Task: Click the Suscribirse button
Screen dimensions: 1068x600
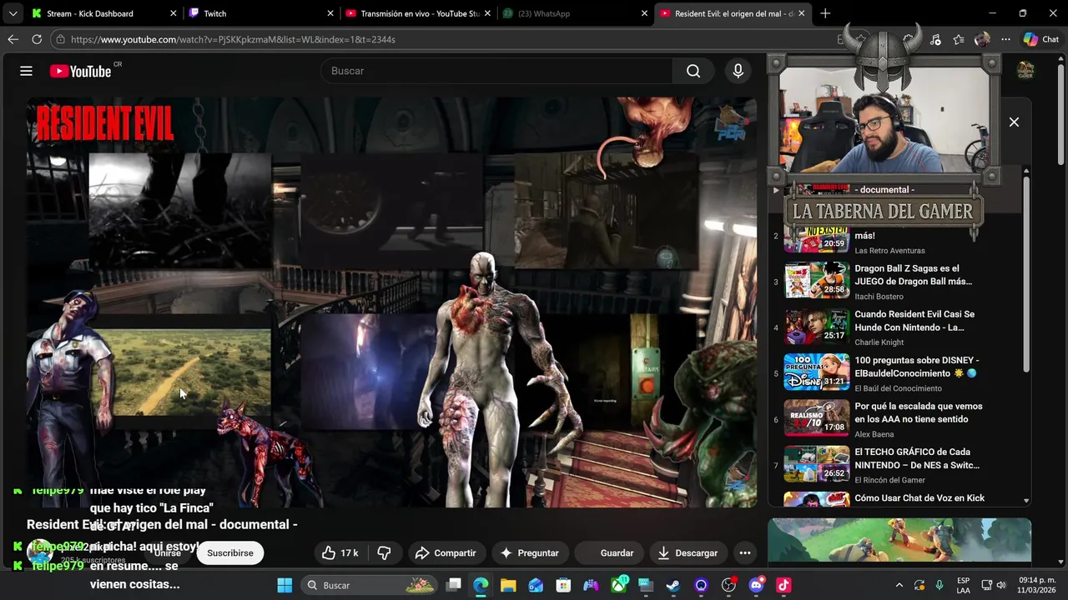Action: point(230,552)
